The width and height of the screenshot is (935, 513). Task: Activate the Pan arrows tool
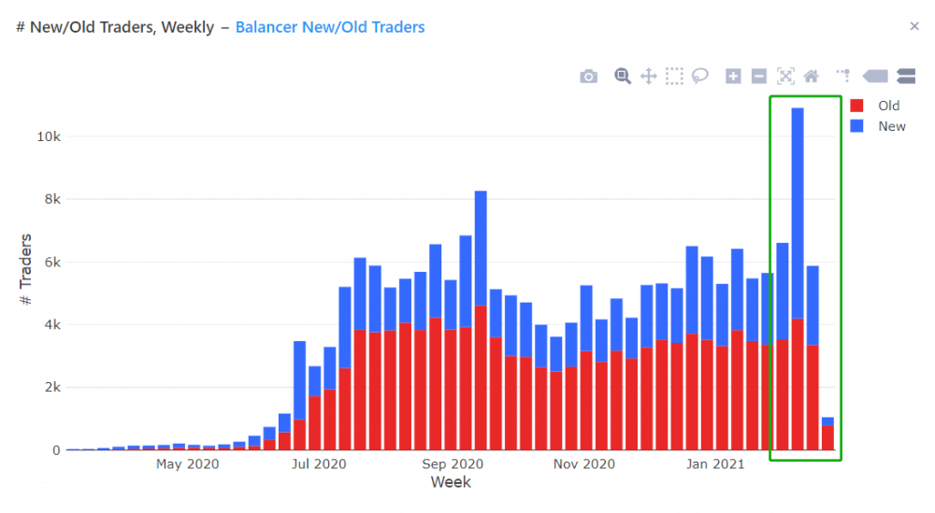pos(648,77)
